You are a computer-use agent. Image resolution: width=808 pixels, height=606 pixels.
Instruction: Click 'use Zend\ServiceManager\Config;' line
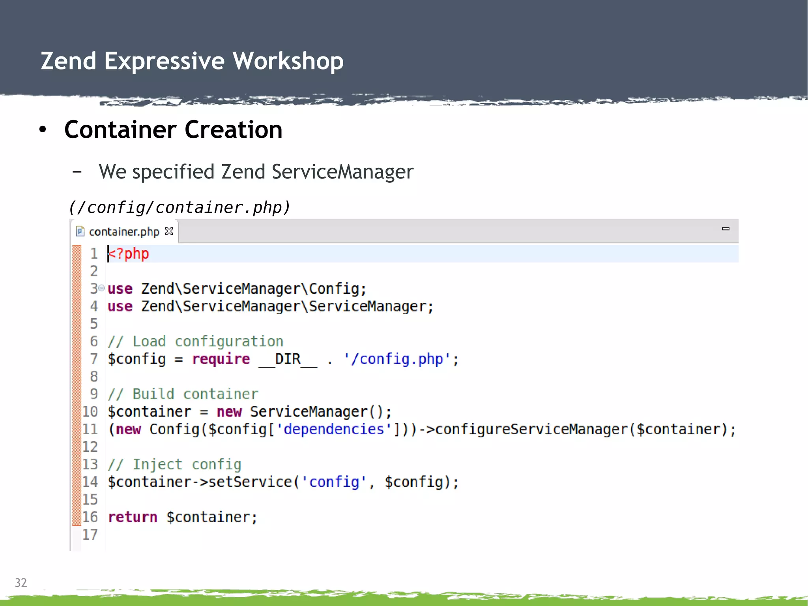[x=237, y=289]
